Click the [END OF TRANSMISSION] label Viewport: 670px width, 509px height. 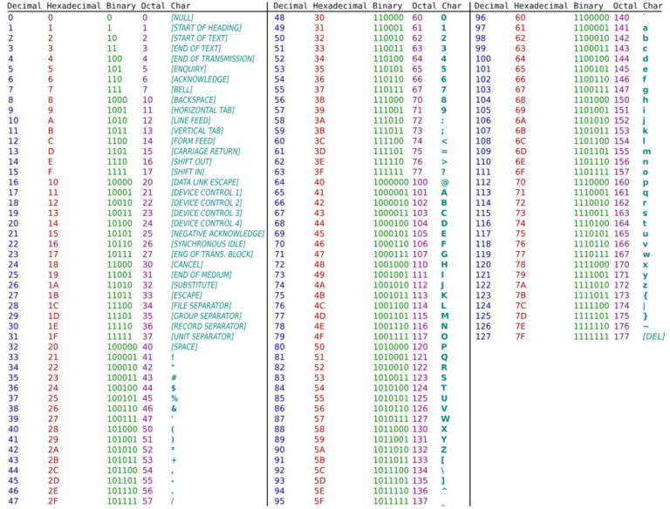pos(213,59)
